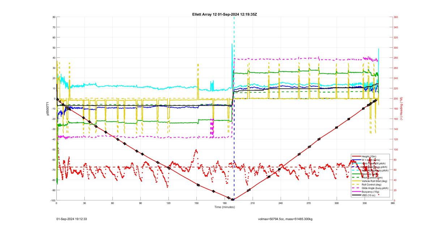Click the '(+) Heading (°M)' axis label
Image resolution: width=434 pixels, height=225 pixels.
[x=401, y=109]
